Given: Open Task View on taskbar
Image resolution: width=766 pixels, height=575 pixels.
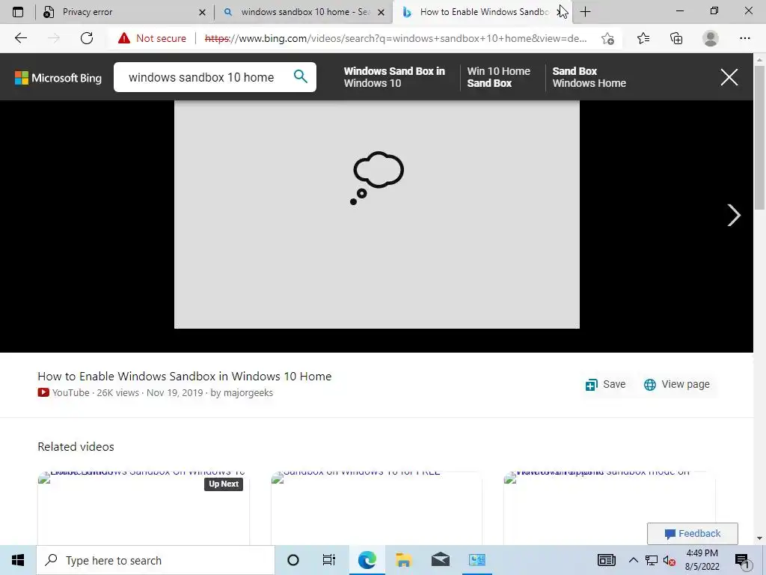Looking at the screenshot, I should pyautogui.click(x=329, y=560).
